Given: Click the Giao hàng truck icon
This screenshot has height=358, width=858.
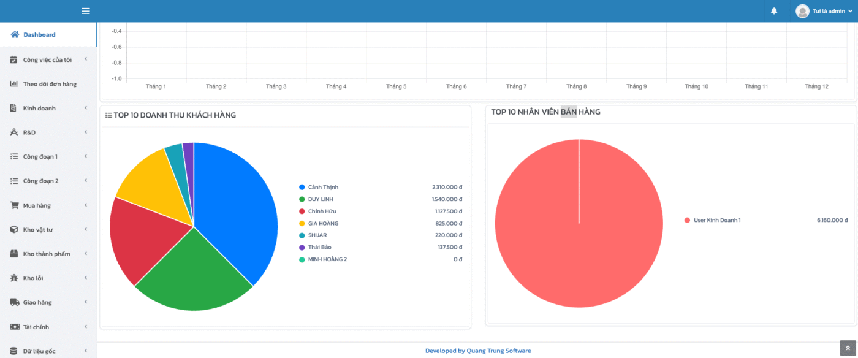Looking at the screenshot, I should pos(14,302).
